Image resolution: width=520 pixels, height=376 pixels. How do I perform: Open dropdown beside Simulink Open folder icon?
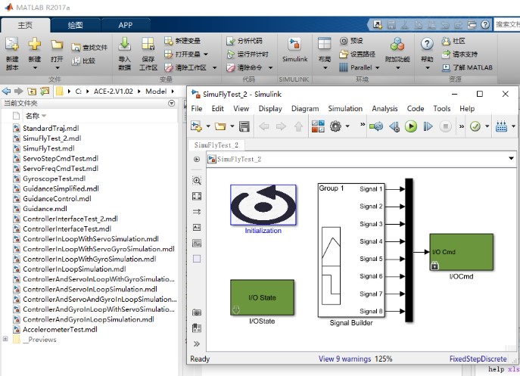pos(232,126)
